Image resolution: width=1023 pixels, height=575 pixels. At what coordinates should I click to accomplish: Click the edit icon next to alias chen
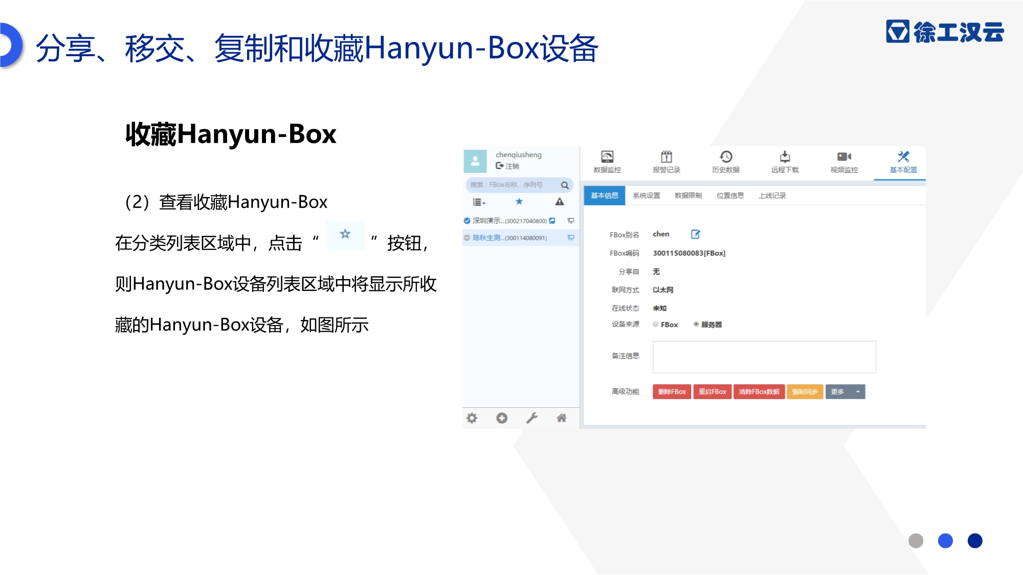[696, 234]
